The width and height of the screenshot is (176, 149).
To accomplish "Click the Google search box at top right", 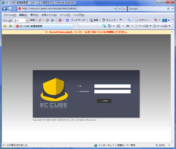I will (147, 9).
